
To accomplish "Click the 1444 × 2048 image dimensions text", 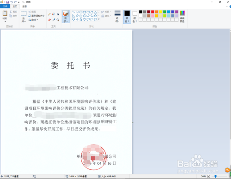I will point(78,176).
